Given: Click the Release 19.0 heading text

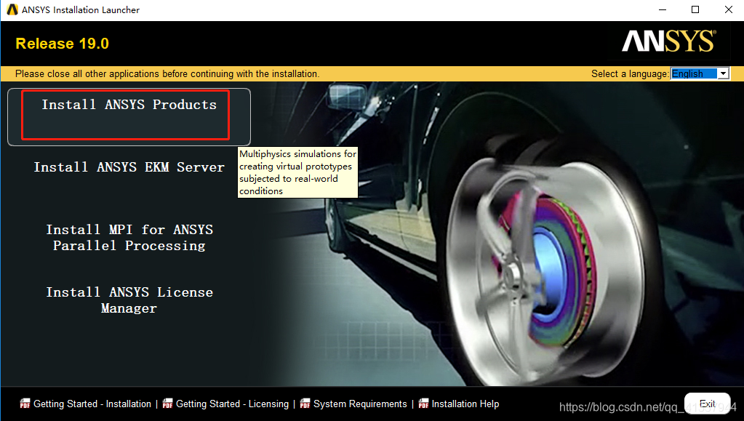Looking at the screenshot, I should click(x=62, y=44).
